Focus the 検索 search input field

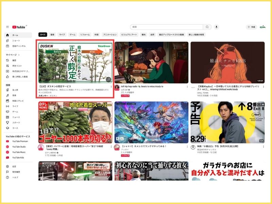[167, 27]
